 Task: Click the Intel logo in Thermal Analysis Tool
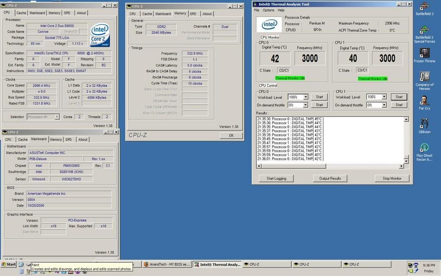click(x=269, y=25)
